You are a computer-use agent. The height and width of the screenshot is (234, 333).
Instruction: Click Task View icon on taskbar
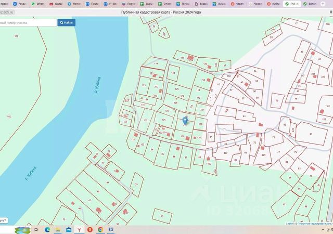[37, 229]
